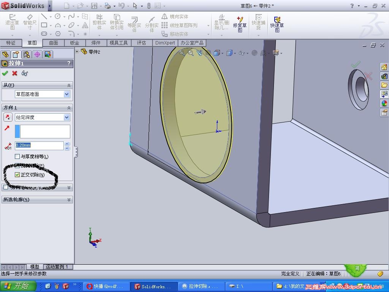389x292 pixels.
Task: Switch to 焊件 weldments tab
Action: (96, 43)
